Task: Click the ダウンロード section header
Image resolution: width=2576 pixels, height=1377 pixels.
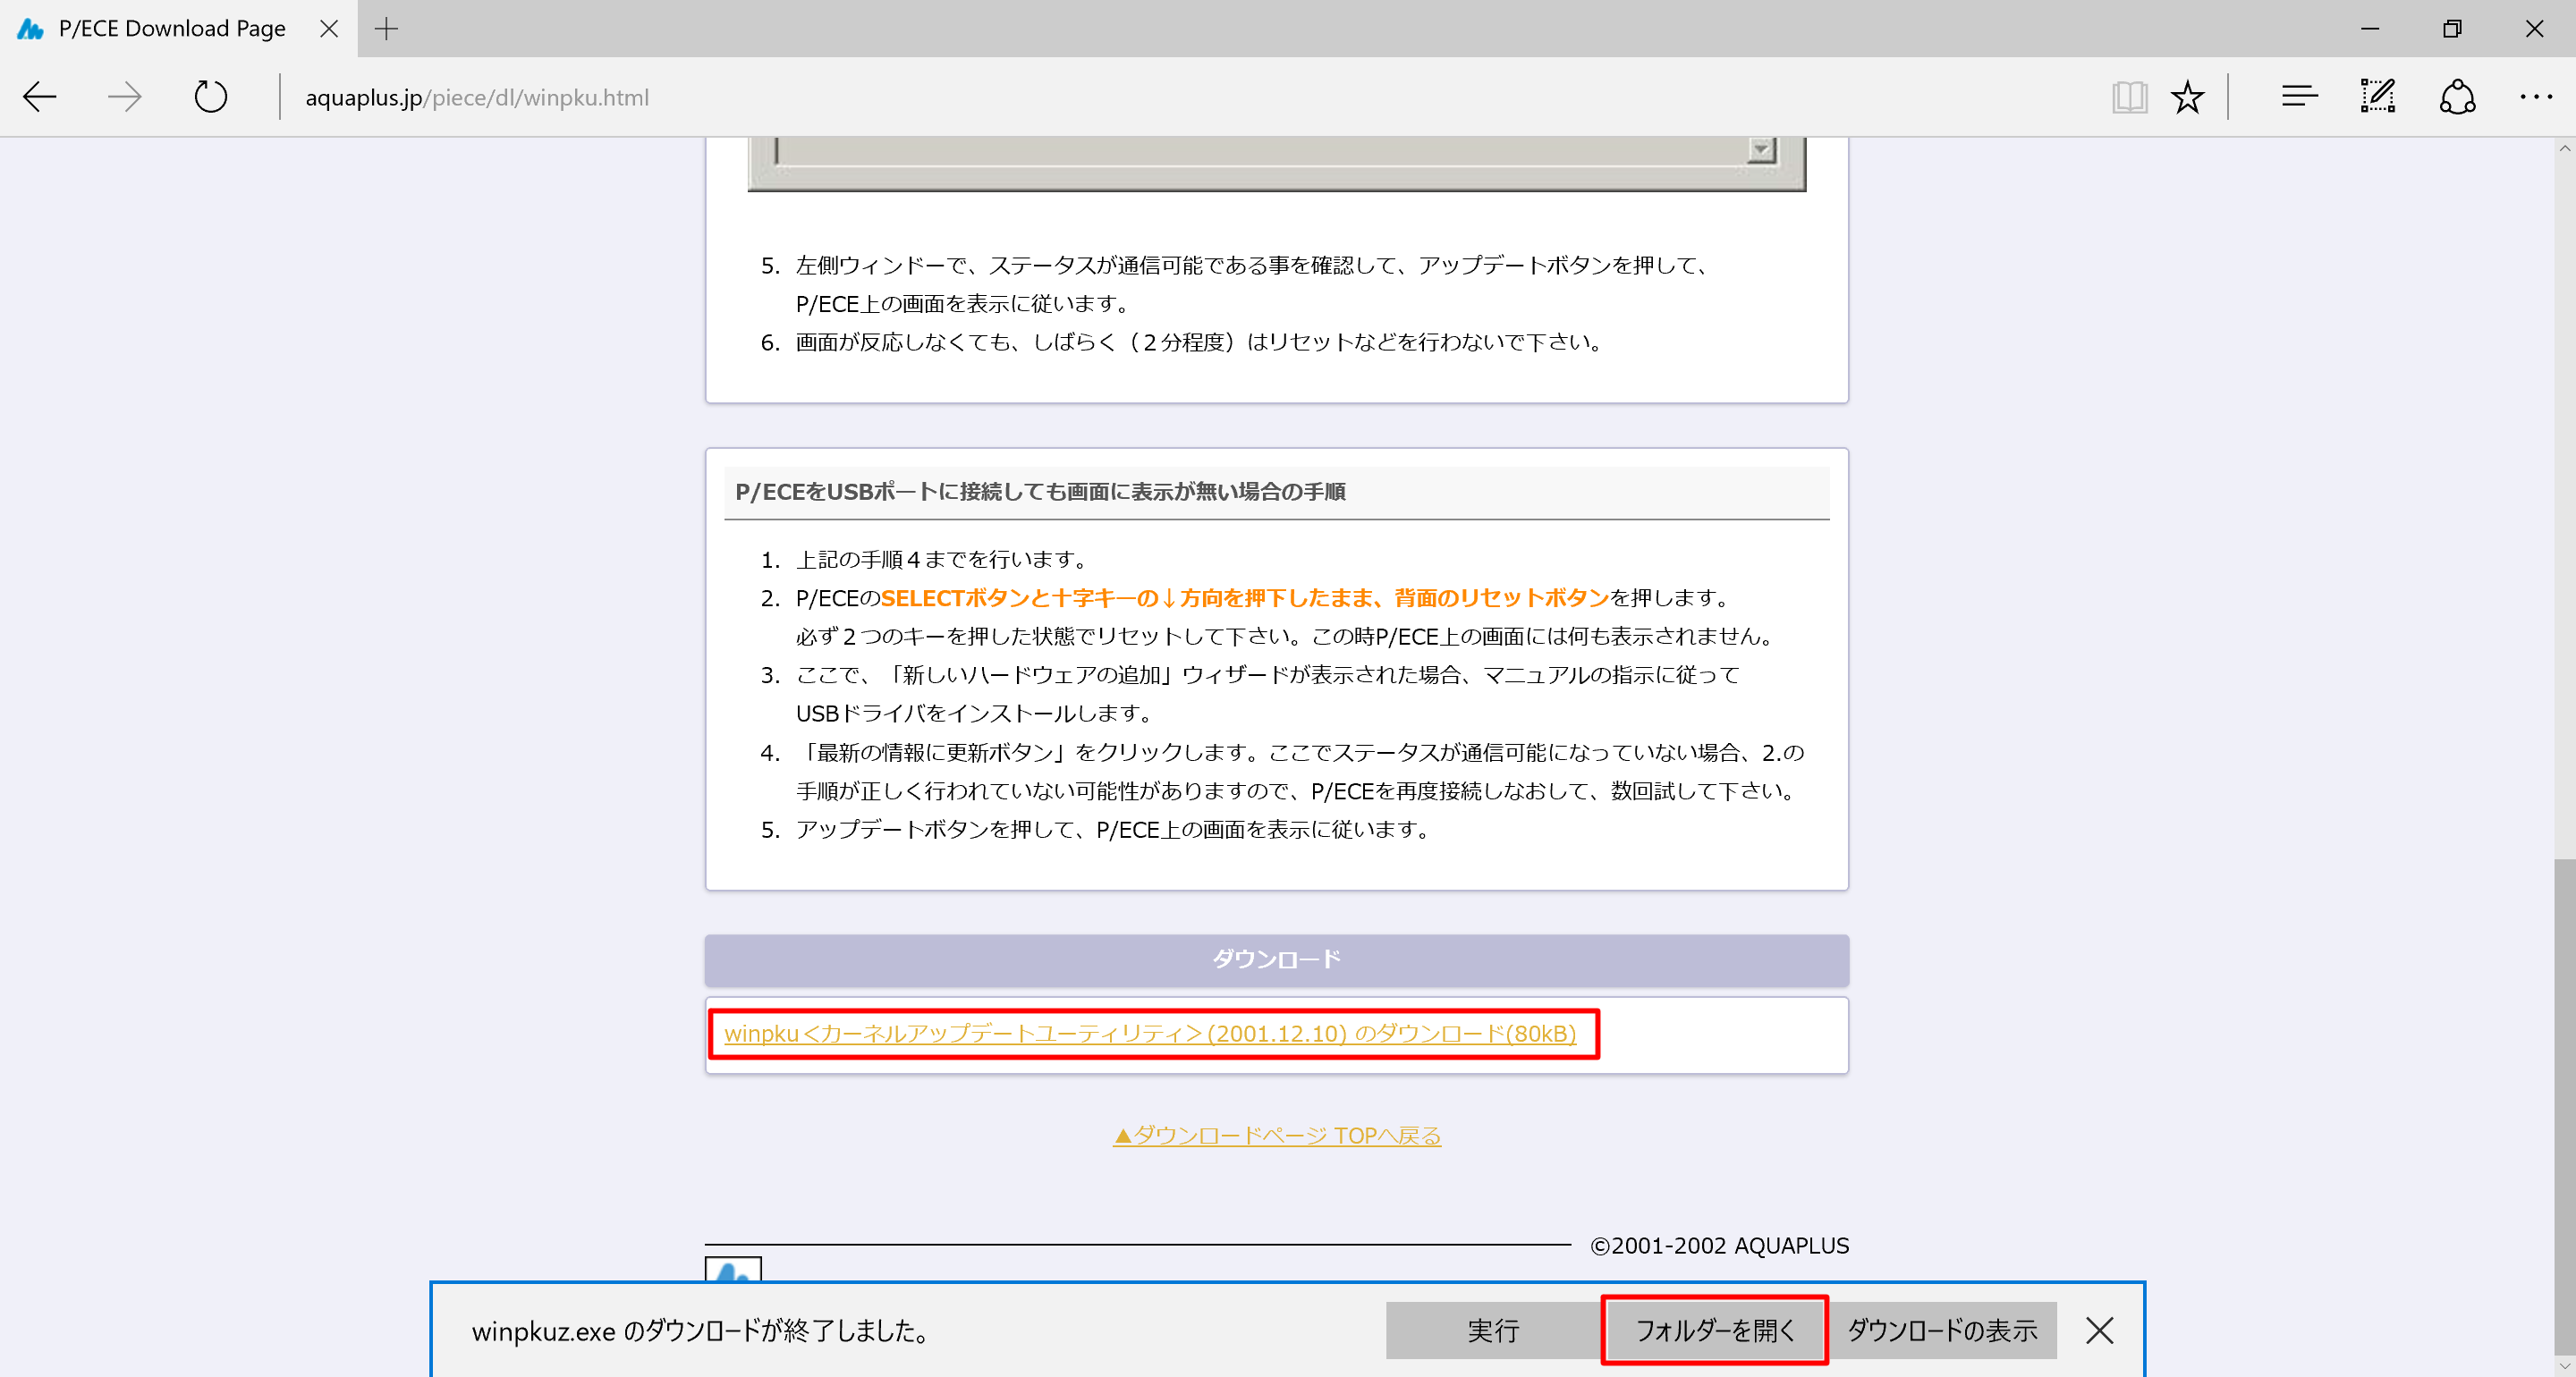Action: [1277, 960]
